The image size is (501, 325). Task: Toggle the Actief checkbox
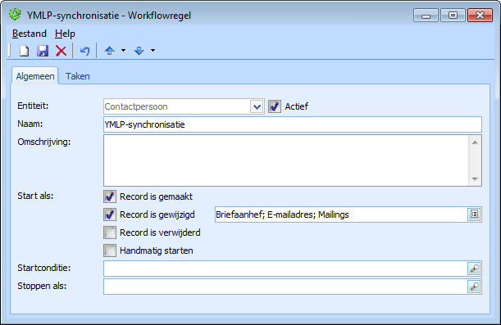(x=275, y=106)
